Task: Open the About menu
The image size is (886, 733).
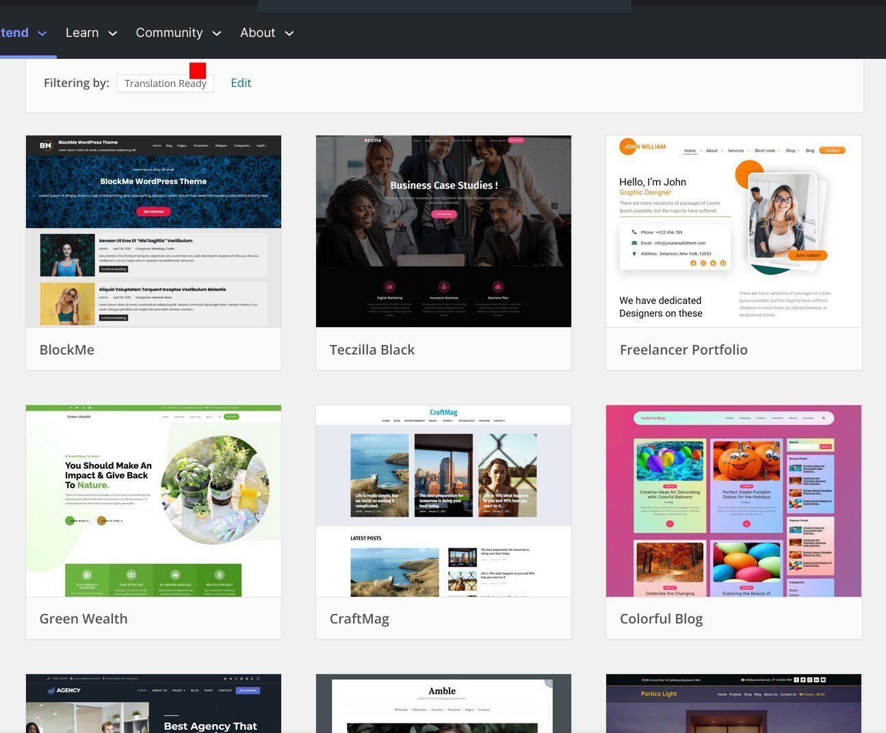Action: (x=257, y=33)
